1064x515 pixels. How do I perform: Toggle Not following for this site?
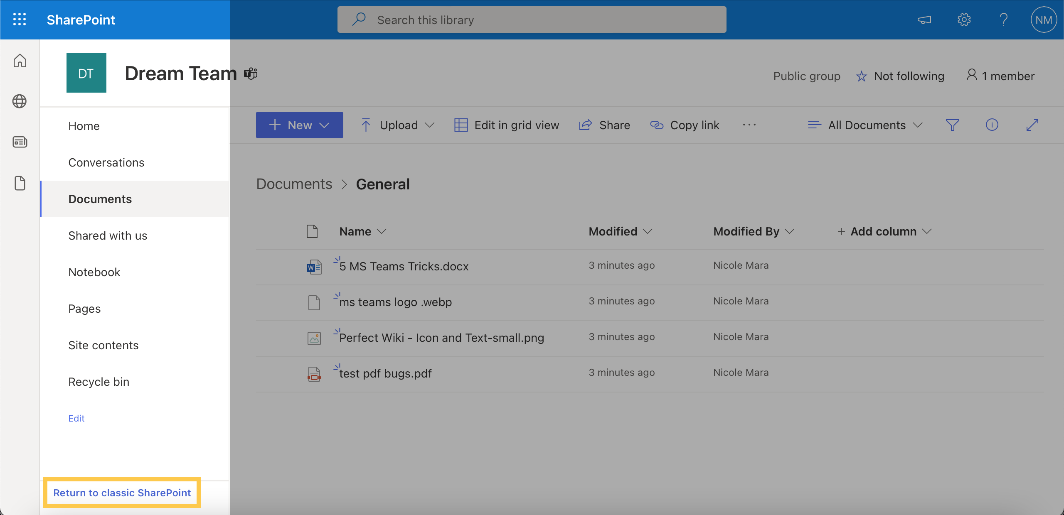point(900,76)
